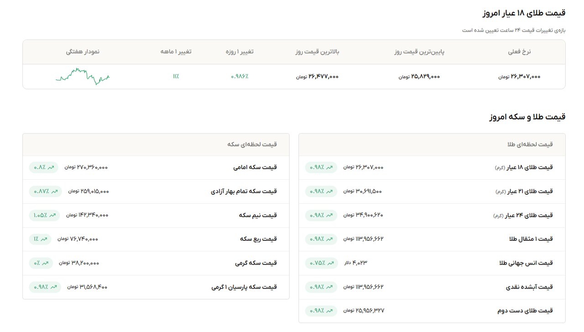Open قیمت طلای ۱۸ عیار row label
584x332 pixels.
click(x=524, y=167)
